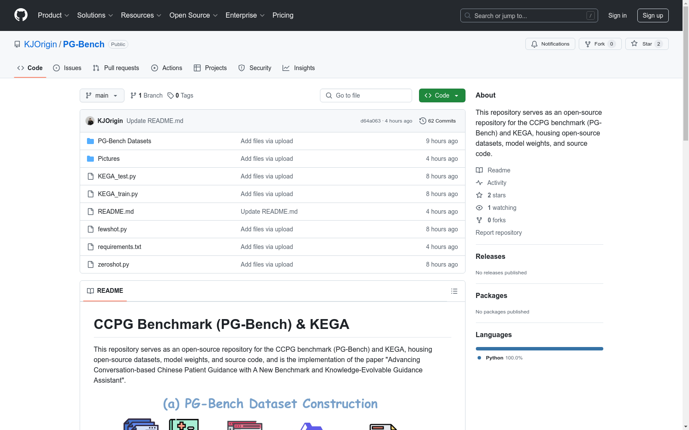This screenshot has width=689, height=430.
Task: Click the zeroshot.py file icon
Action: click(90, 264)
